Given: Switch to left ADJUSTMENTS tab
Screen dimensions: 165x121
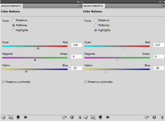Looking at the screenshot, I should pos(11,6).
